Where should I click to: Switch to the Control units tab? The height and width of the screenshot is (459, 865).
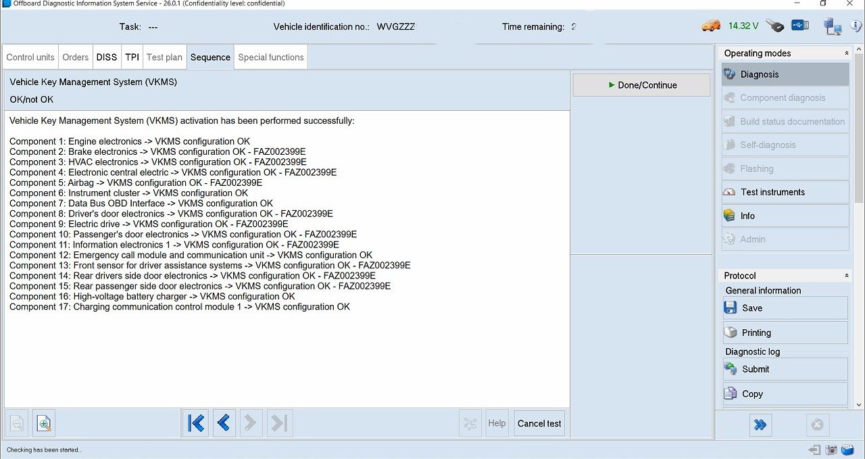(30, 57)
